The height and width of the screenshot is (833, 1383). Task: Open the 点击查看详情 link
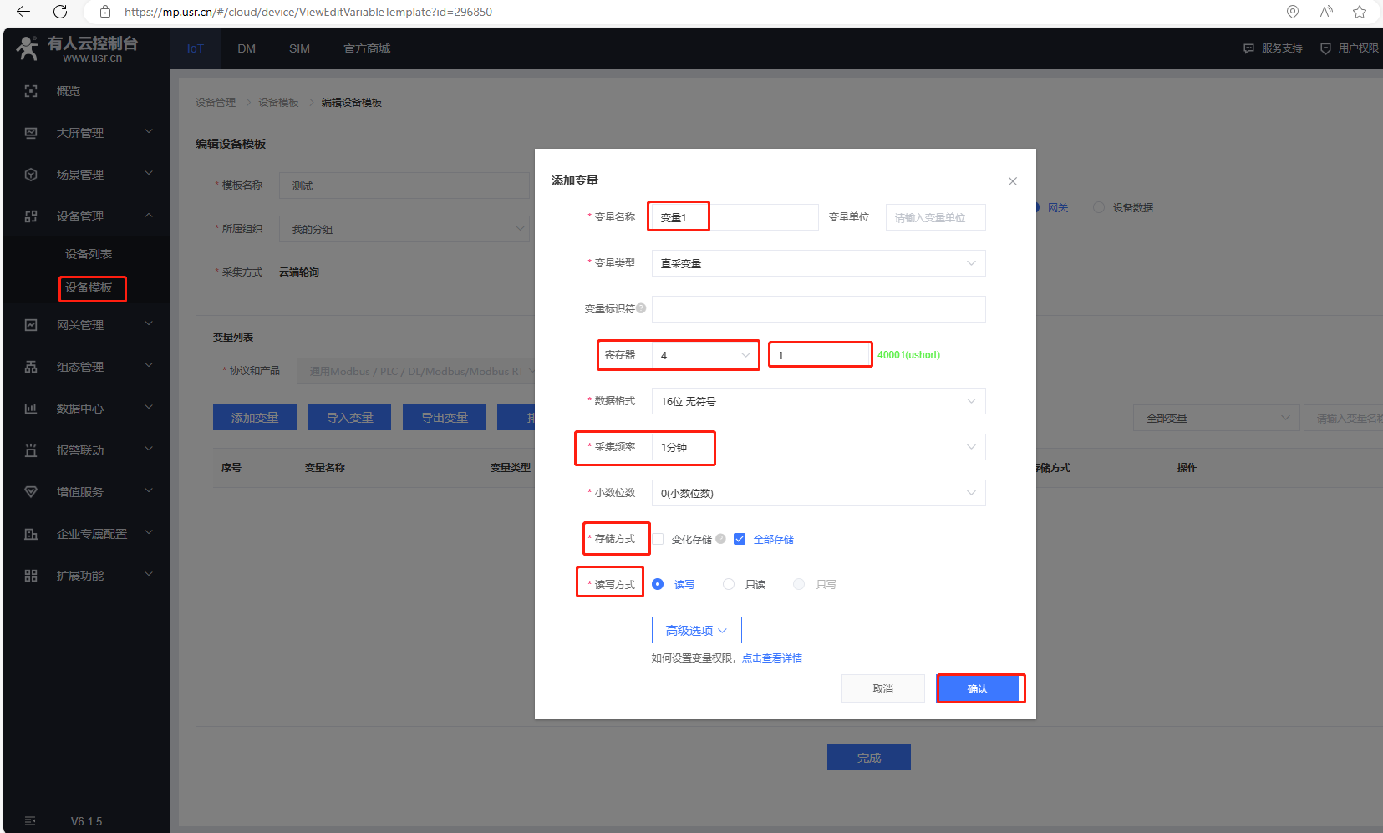(x=772, y=658)
